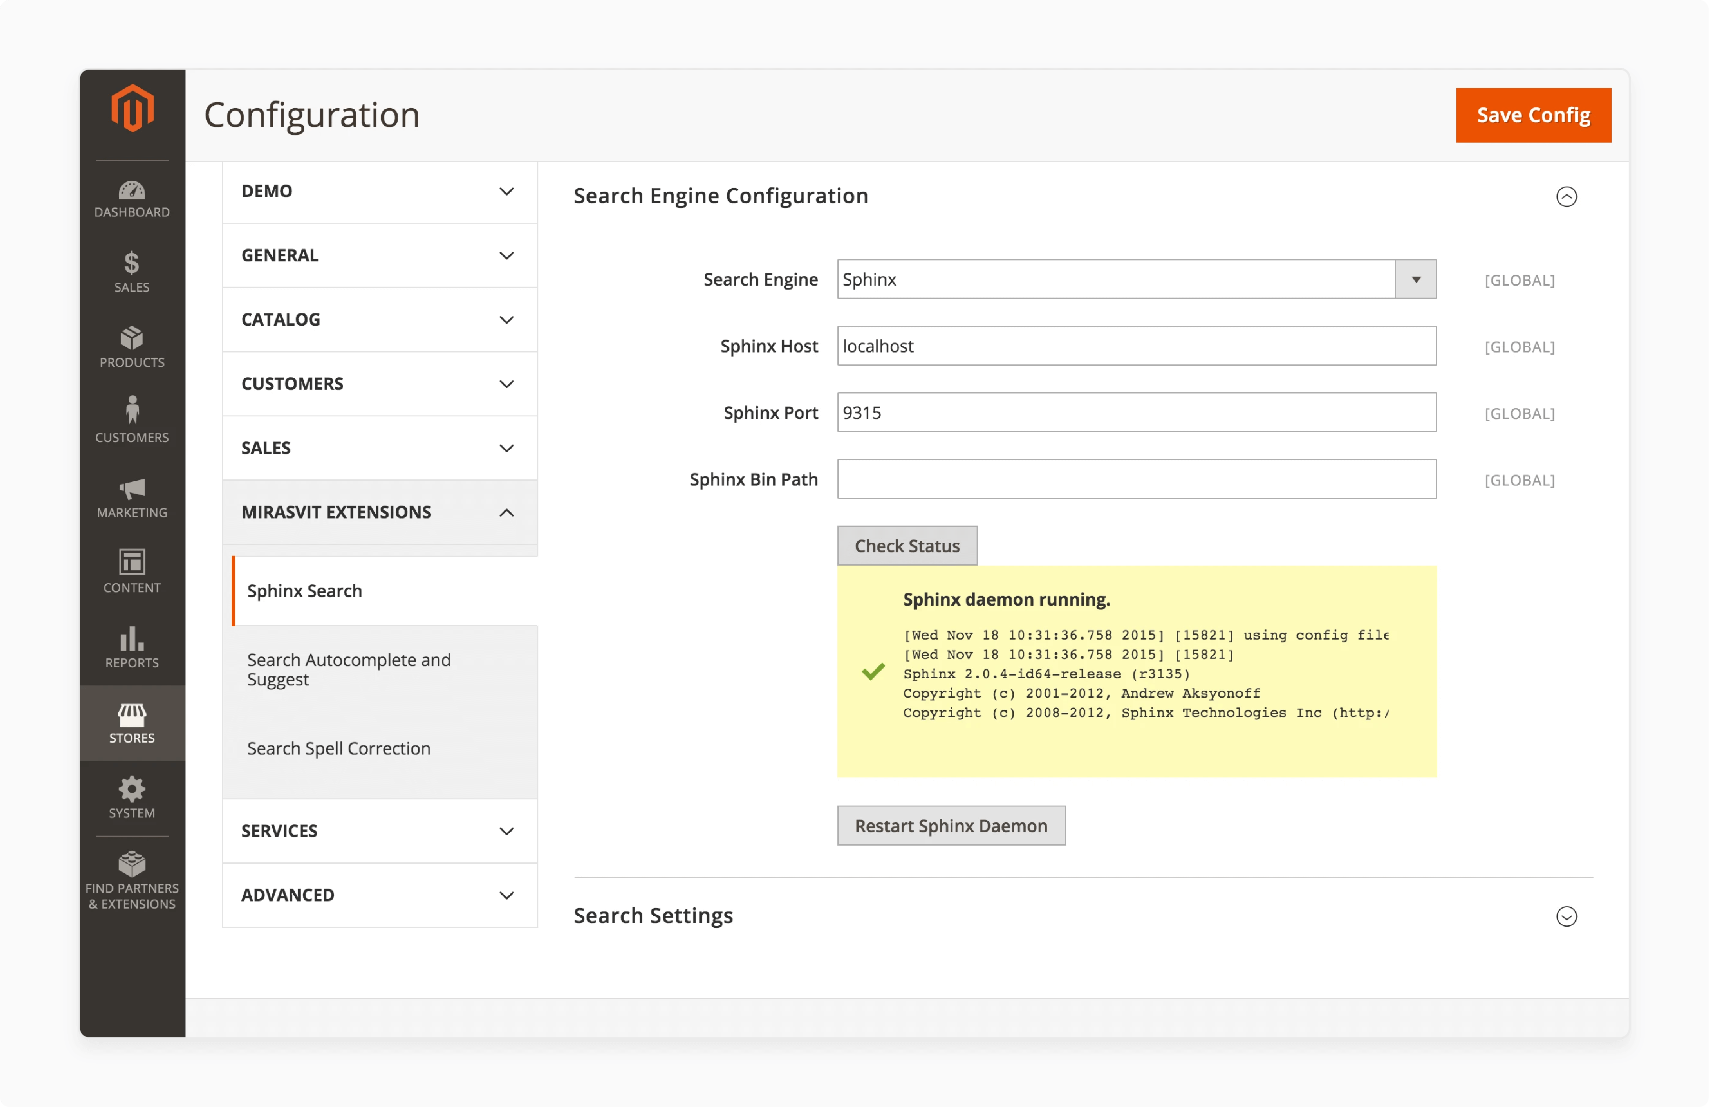Click Restart Sphinx Daemon button
Viewport: 1709px width, 1107px height.
pyautogui.click(x=951, y=826)
